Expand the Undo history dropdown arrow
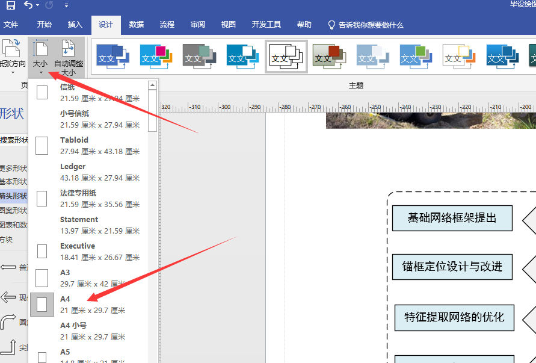Viewport: 536px width, 363px height. click(38, 5)
